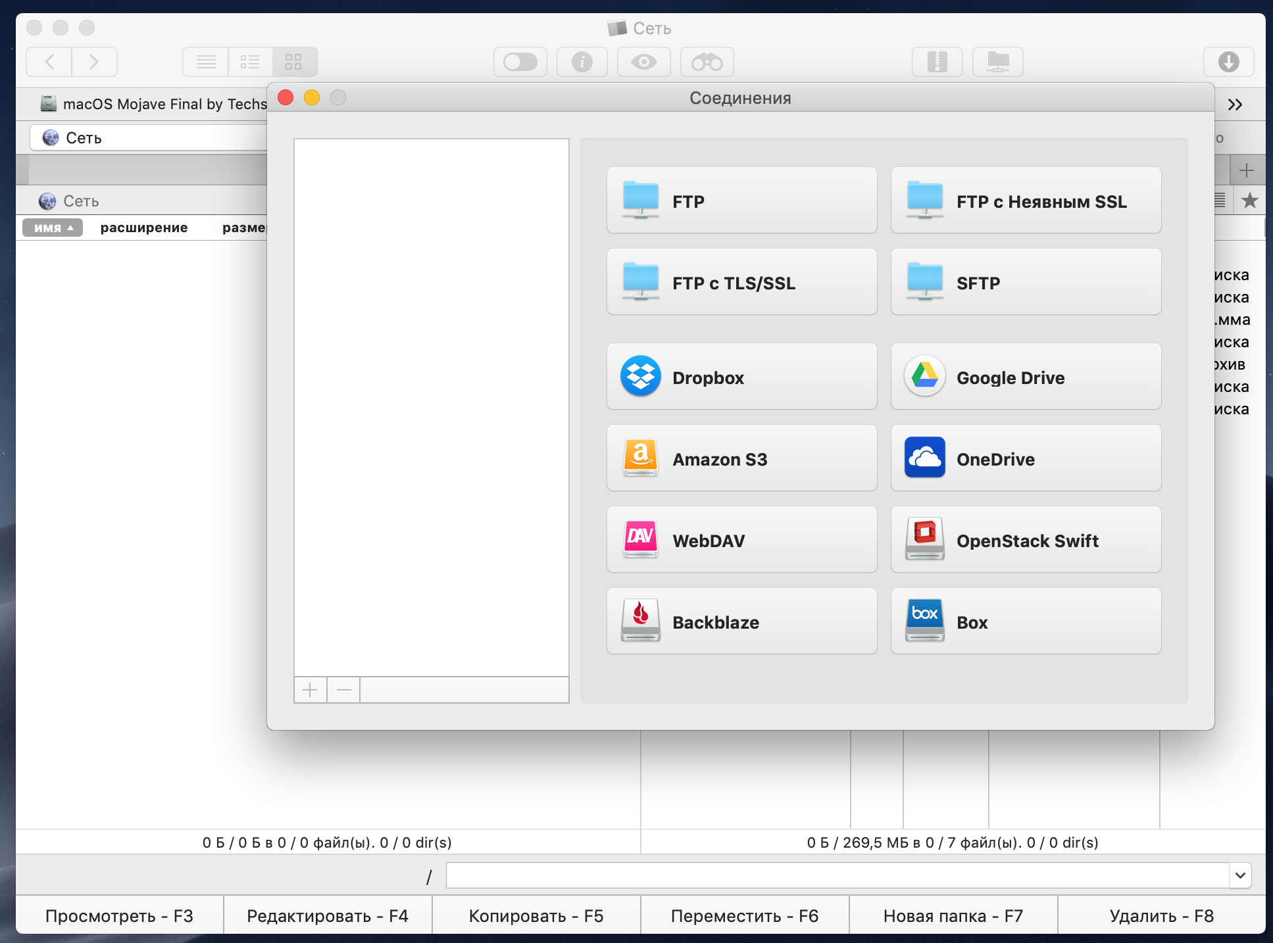Click the history list icon near star
This screenshot has width=1273, height=943.
click(x=1220, y=201)
